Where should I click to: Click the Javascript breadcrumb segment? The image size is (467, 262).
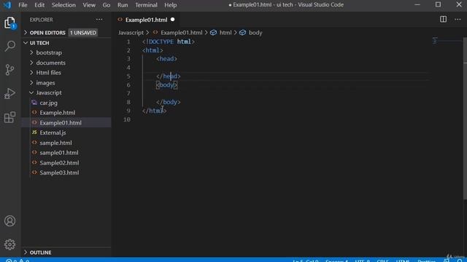131,33
